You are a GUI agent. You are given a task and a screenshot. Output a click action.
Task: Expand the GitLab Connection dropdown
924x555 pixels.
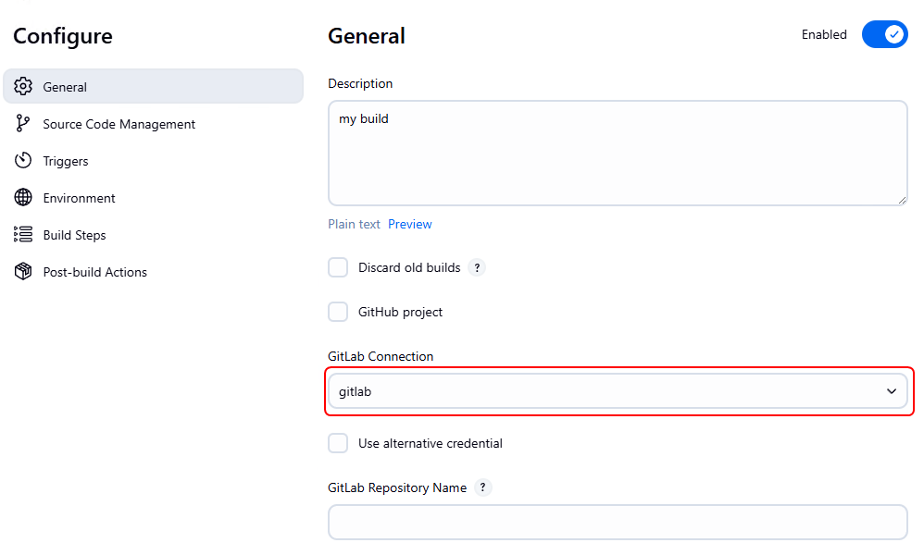point(618,391)
